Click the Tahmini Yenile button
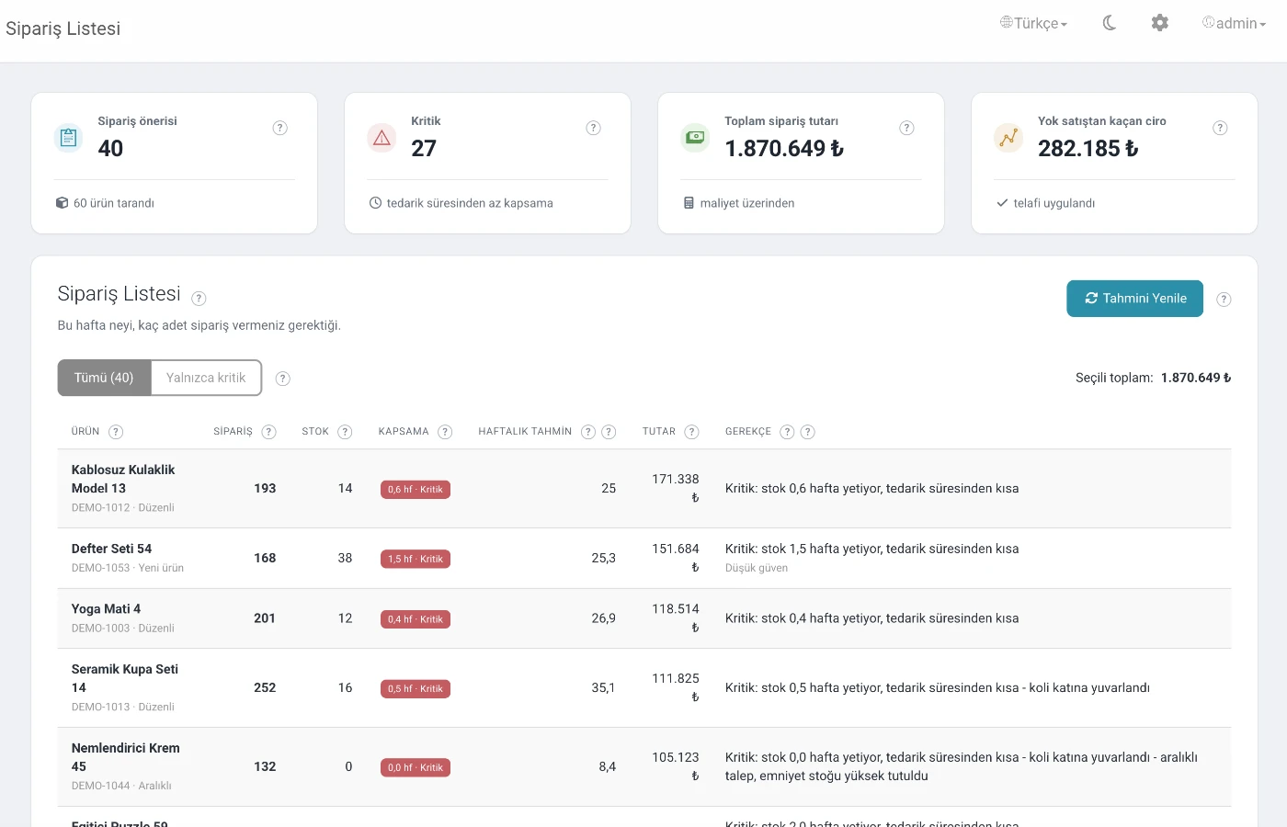This screenshot has width=1287, height=827. (x=1135, y=299)
